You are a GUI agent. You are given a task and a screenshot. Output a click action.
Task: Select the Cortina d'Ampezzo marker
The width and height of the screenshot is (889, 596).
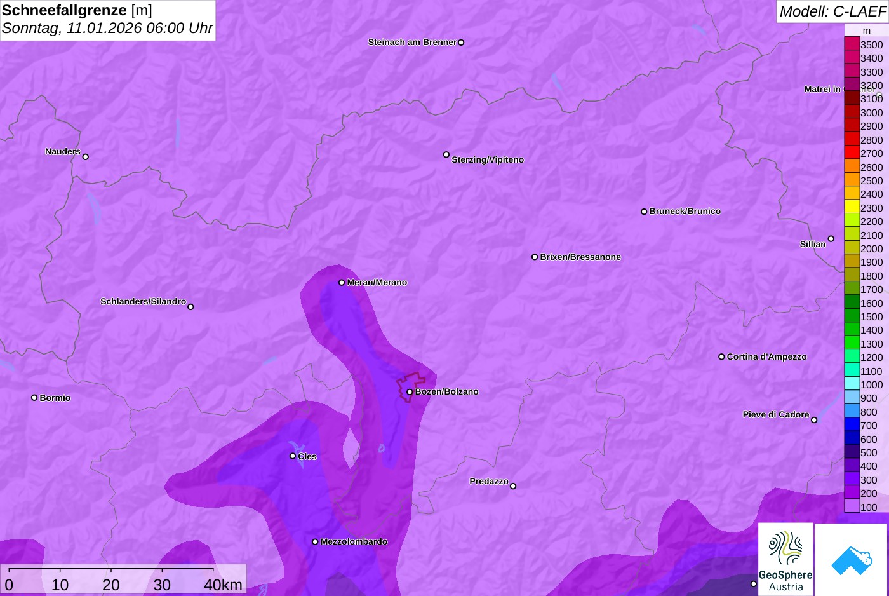pos(721,357)
